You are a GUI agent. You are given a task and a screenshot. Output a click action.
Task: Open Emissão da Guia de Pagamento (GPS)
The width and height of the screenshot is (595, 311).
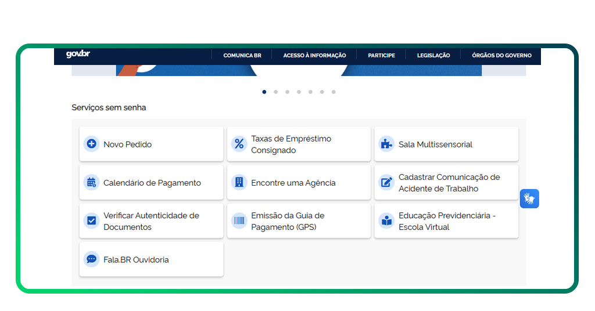click(x=299, y=221)
